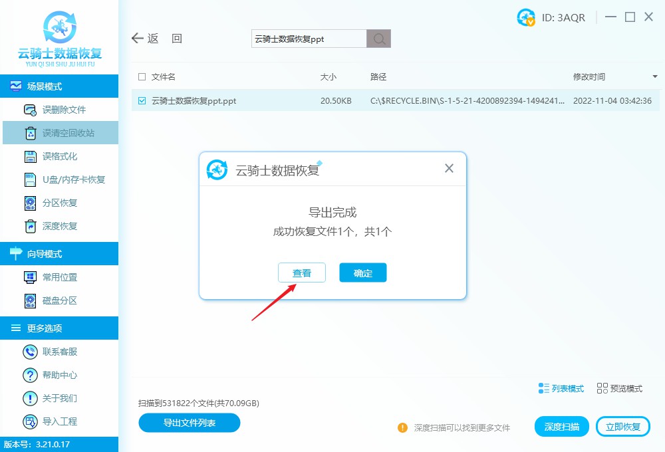Image resolution: width=665 pixels, height=452 pixels.
Task: Click the 更多选项 hamburger icon
Action: [16, 328]
